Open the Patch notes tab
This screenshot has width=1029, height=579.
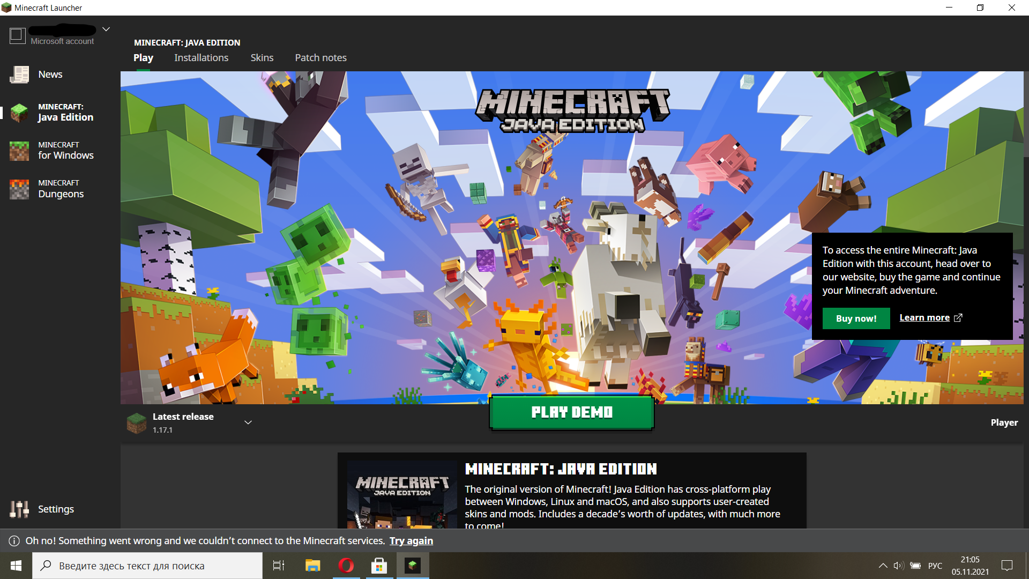[320, 58]
